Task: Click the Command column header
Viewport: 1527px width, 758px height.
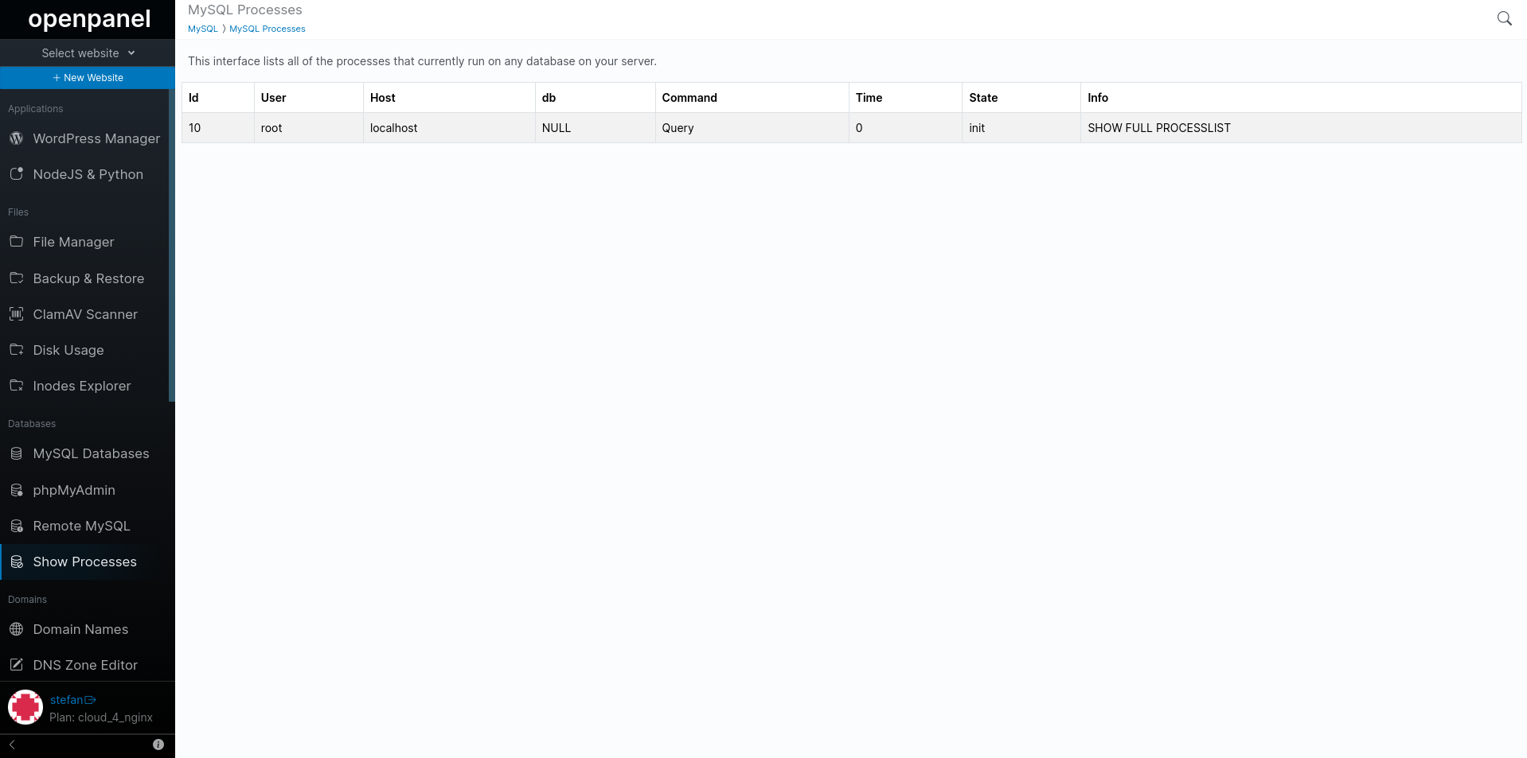Action: [752, 98]
